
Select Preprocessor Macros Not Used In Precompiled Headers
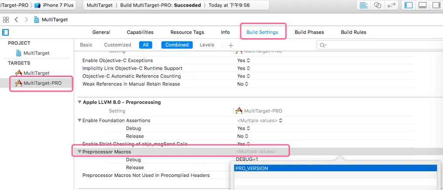coord(146,175)
